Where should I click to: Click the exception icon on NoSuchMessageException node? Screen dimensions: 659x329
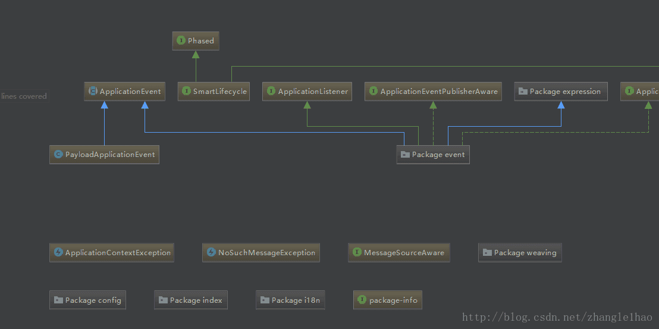point(211,252)
